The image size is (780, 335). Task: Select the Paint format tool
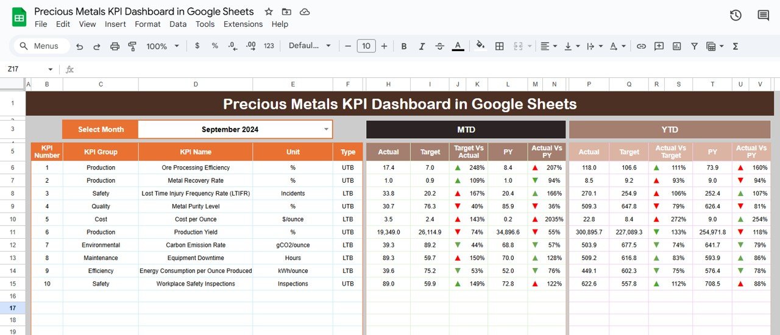[x=132, y=46]
